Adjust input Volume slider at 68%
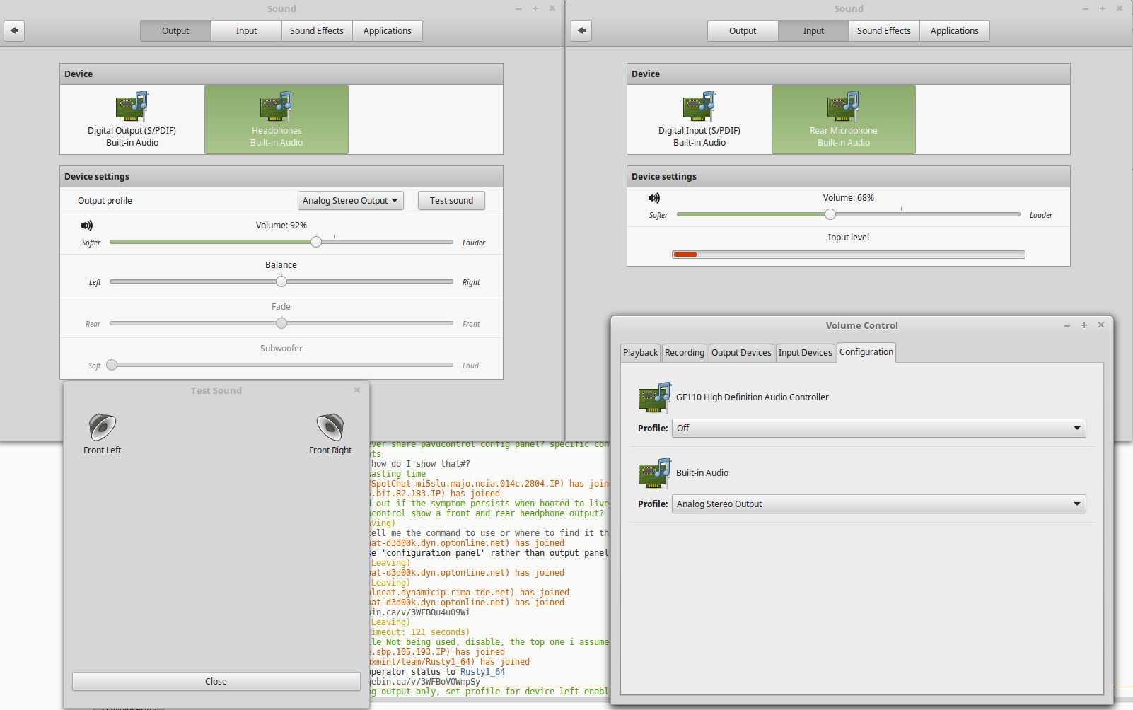This screenshot has height=710, width=1133. [x=830, y=214]
